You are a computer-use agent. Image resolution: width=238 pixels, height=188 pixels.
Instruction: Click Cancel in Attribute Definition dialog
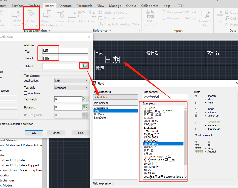[x=56, y=133]
